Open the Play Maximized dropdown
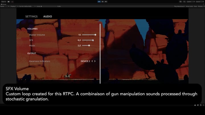Image resolution: width=205 pixels, height=115 pixels. click(x=179, y=6)
